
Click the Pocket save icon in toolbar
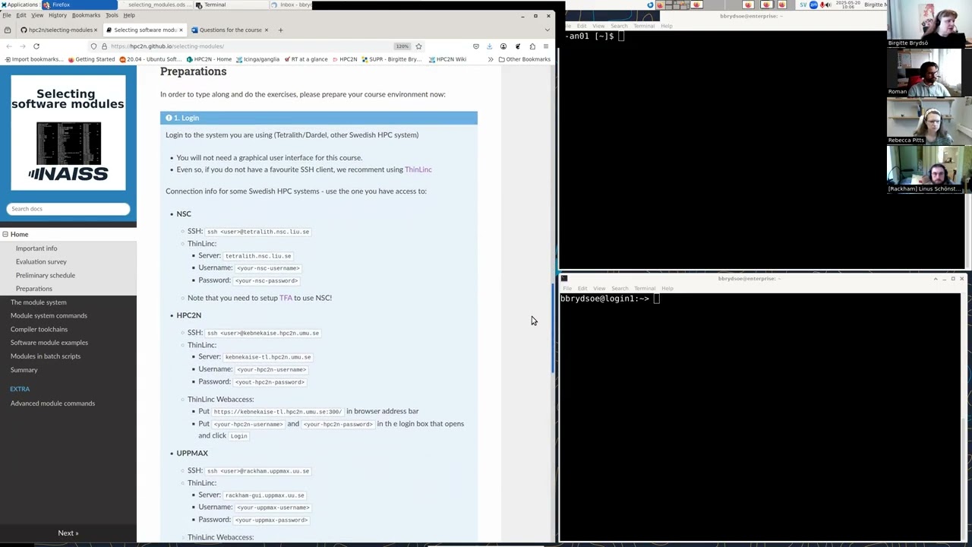click(x=476, y=46)
